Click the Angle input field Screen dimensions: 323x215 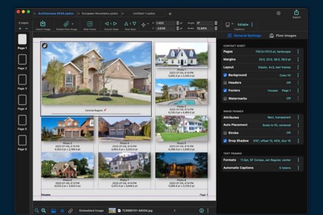click(x=205, y=23)
